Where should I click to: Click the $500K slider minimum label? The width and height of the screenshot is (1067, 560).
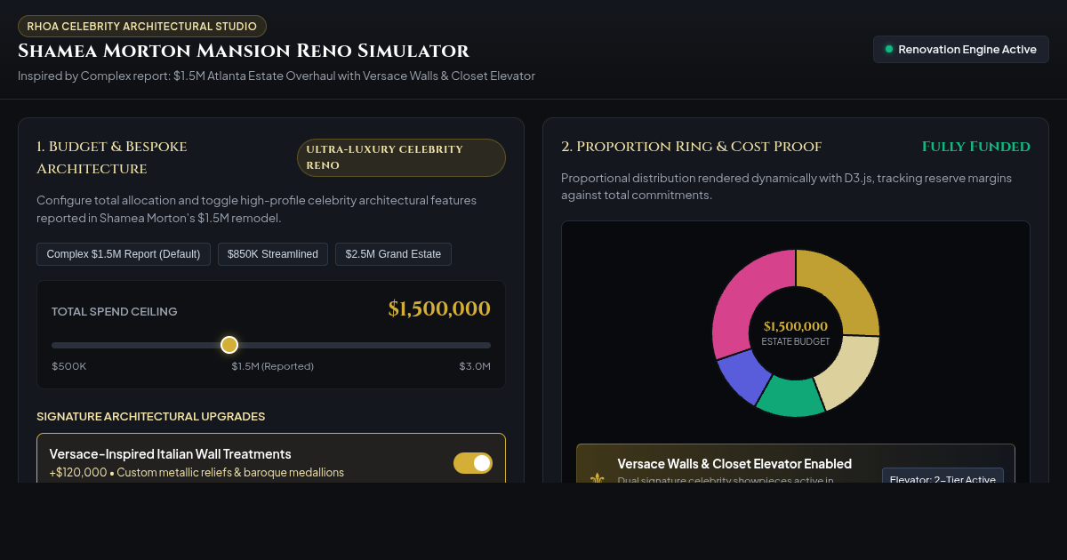[68, 366]
